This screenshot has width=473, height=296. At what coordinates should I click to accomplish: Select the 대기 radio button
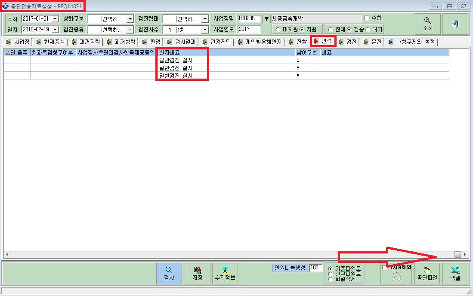click(x=368, y=30)
